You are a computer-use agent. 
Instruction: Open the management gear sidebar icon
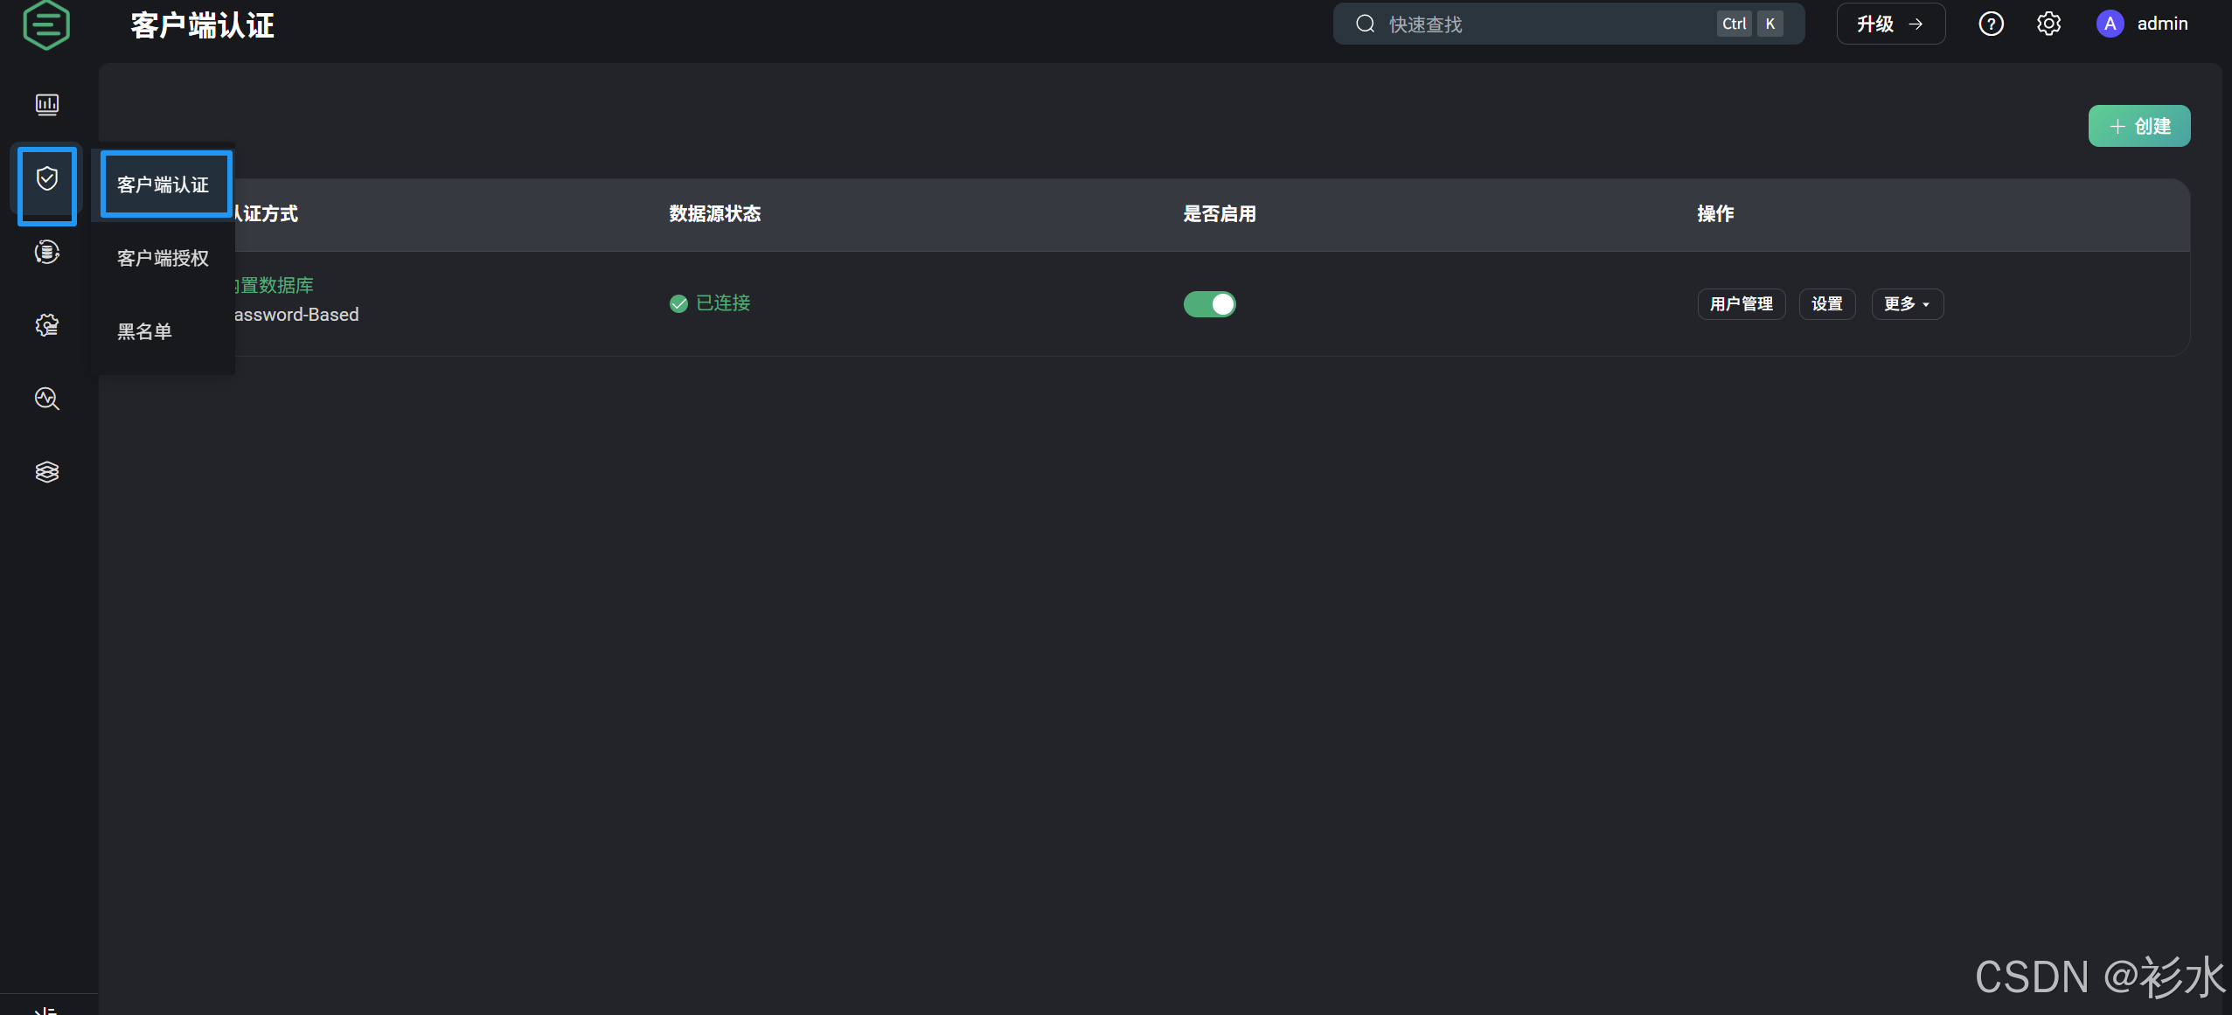[x=47, y=325]
